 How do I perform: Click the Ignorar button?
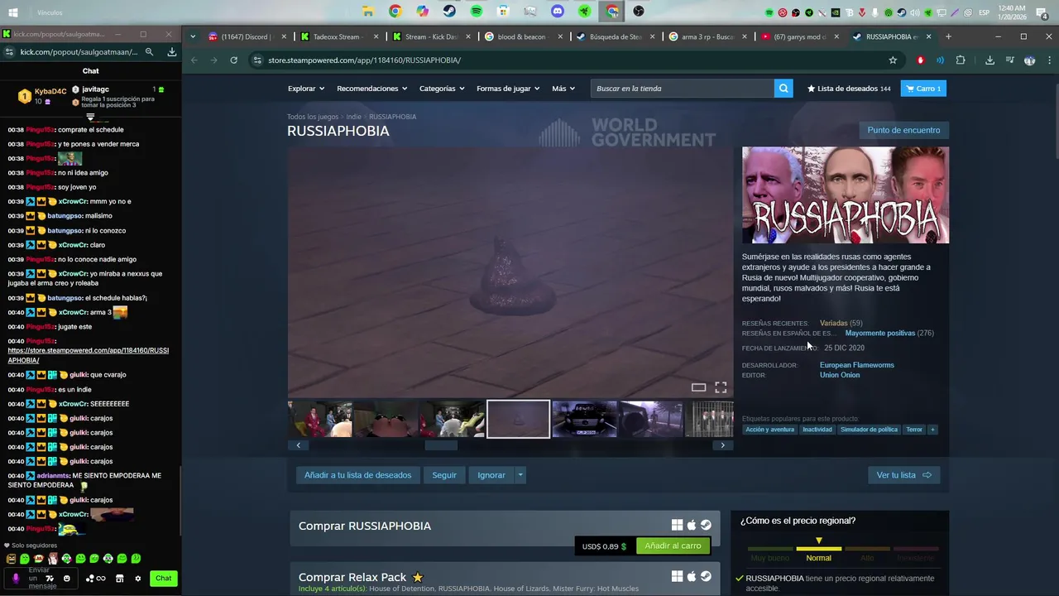491,475
